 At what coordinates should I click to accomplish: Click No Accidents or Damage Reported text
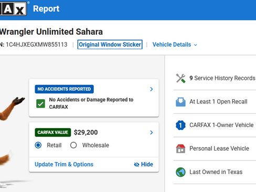[91, 103]
